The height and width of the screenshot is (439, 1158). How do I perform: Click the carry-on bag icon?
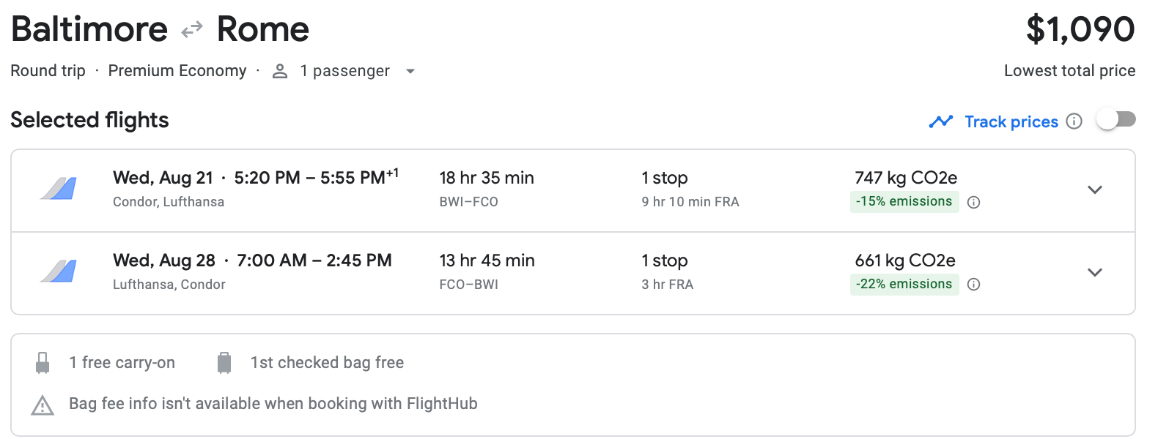pos(43,361)
